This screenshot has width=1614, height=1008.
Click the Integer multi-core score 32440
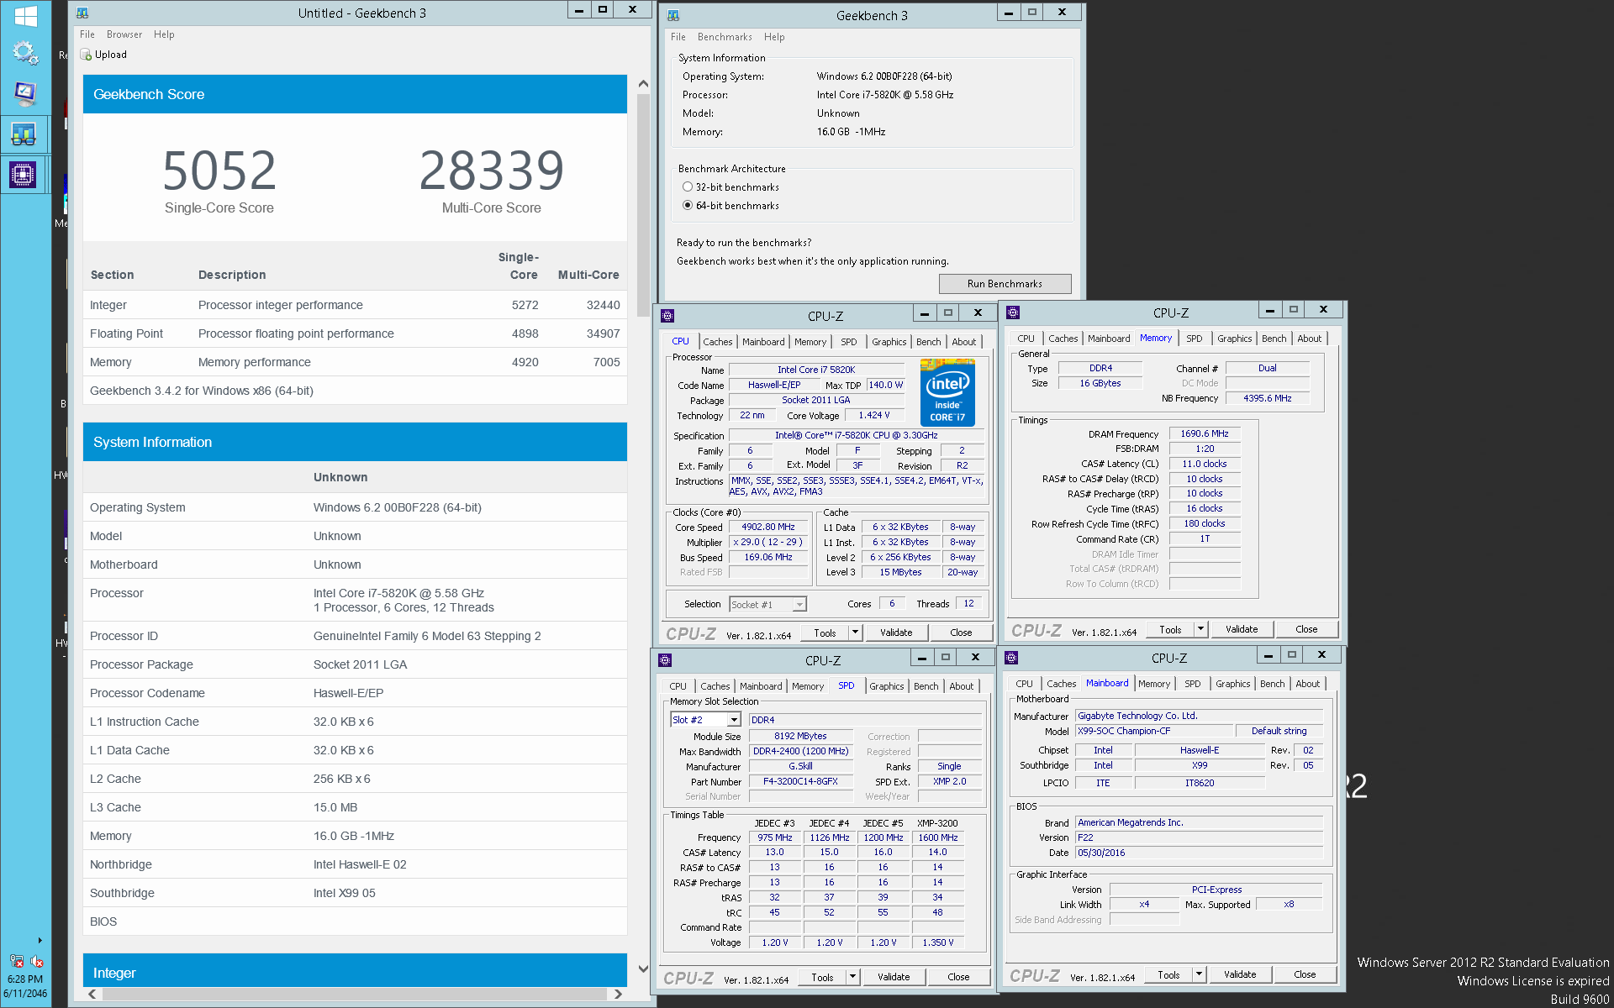(603, 305)
